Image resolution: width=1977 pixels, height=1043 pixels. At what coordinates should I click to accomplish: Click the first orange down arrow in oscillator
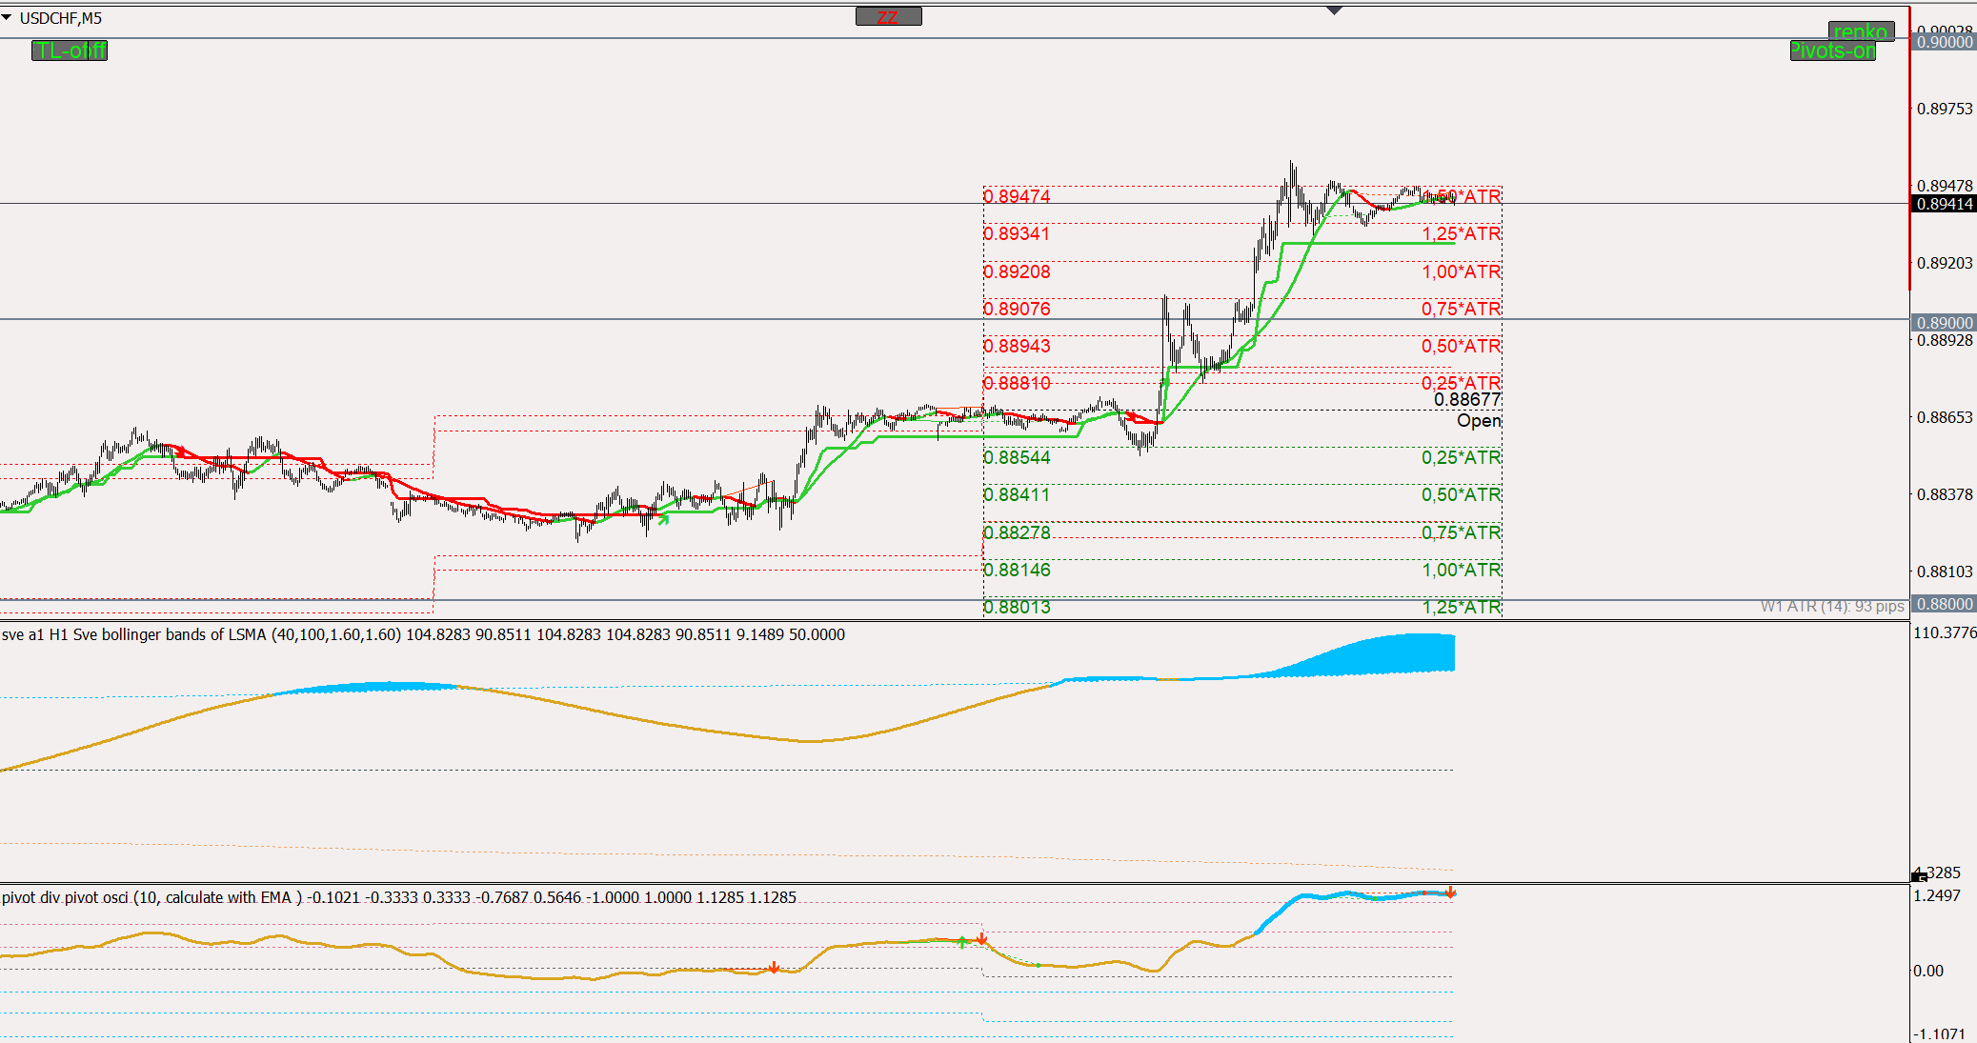774,968
